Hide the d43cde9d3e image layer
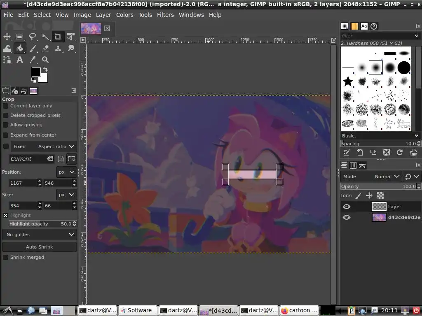422x316 pixels. tap(347, 217)
